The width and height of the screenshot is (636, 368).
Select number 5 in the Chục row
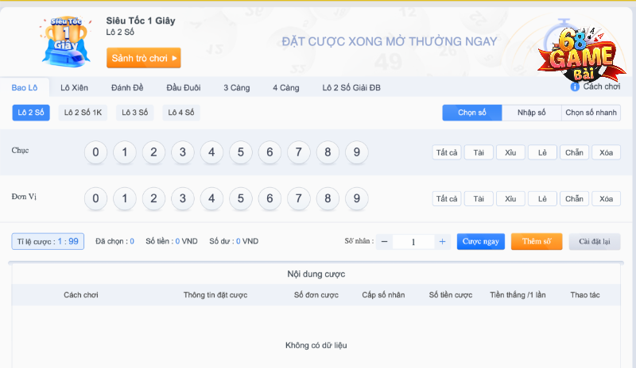241,152
